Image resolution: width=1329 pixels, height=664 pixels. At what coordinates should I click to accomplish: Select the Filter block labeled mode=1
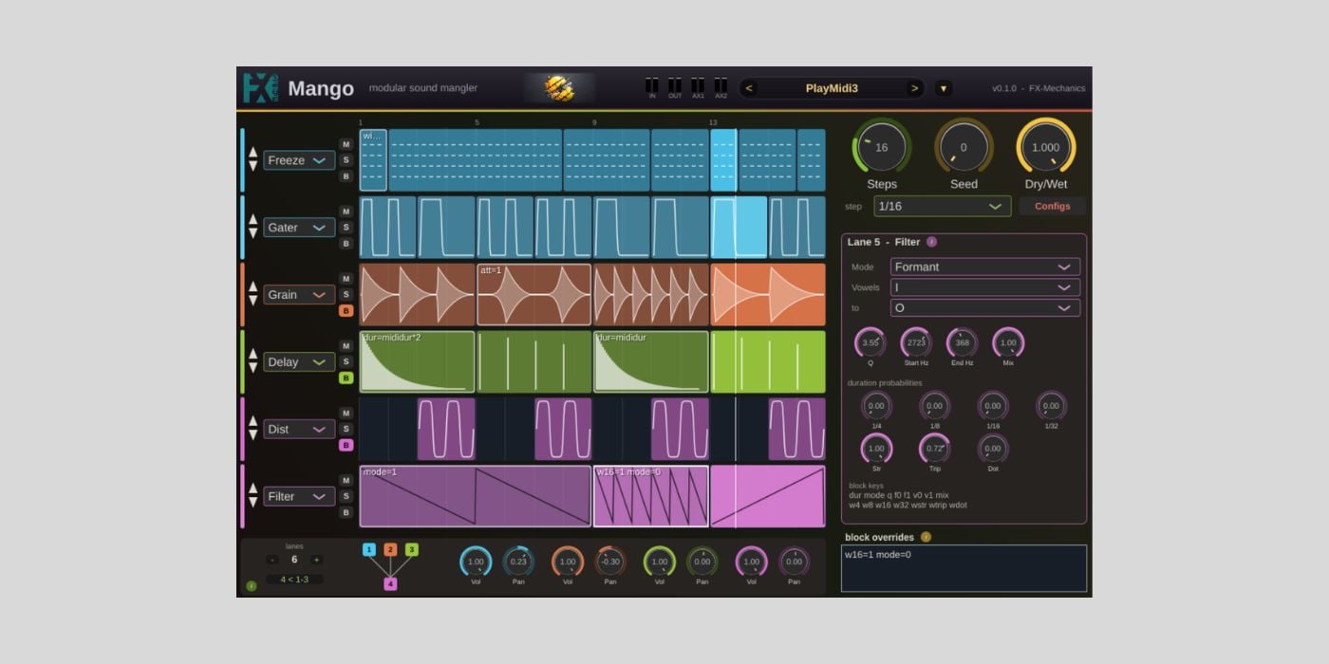pos(476,496)
